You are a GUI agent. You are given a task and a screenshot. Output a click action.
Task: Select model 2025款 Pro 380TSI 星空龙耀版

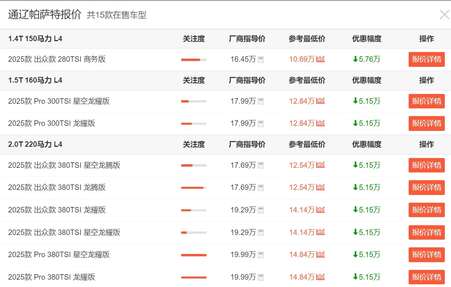(59, 254)
